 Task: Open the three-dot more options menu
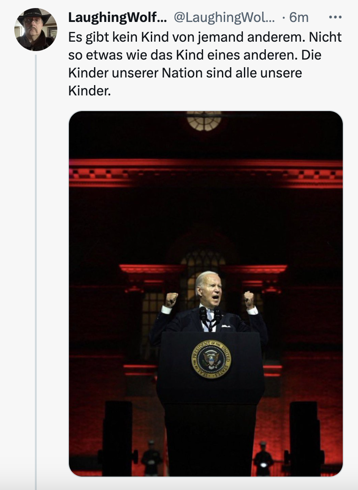tap(335, 17)
